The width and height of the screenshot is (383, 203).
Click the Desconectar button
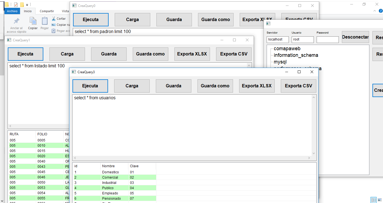coord(355,37)
